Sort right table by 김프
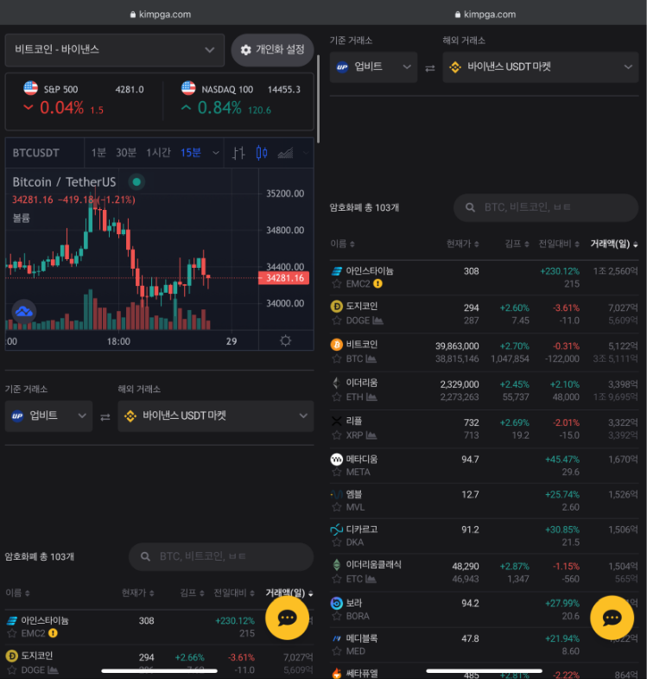The height and width of the screenshot is (679, 647). pos(517,244)
